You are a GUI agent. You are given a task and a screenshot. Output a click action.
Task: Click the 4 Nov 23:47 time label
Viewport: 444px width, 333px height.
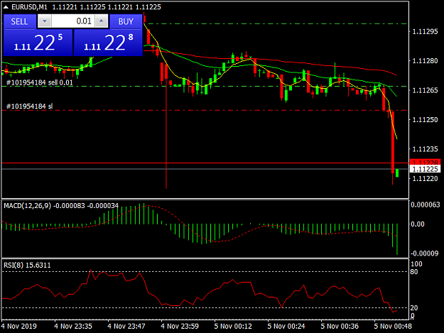click(x=126, y=326)
